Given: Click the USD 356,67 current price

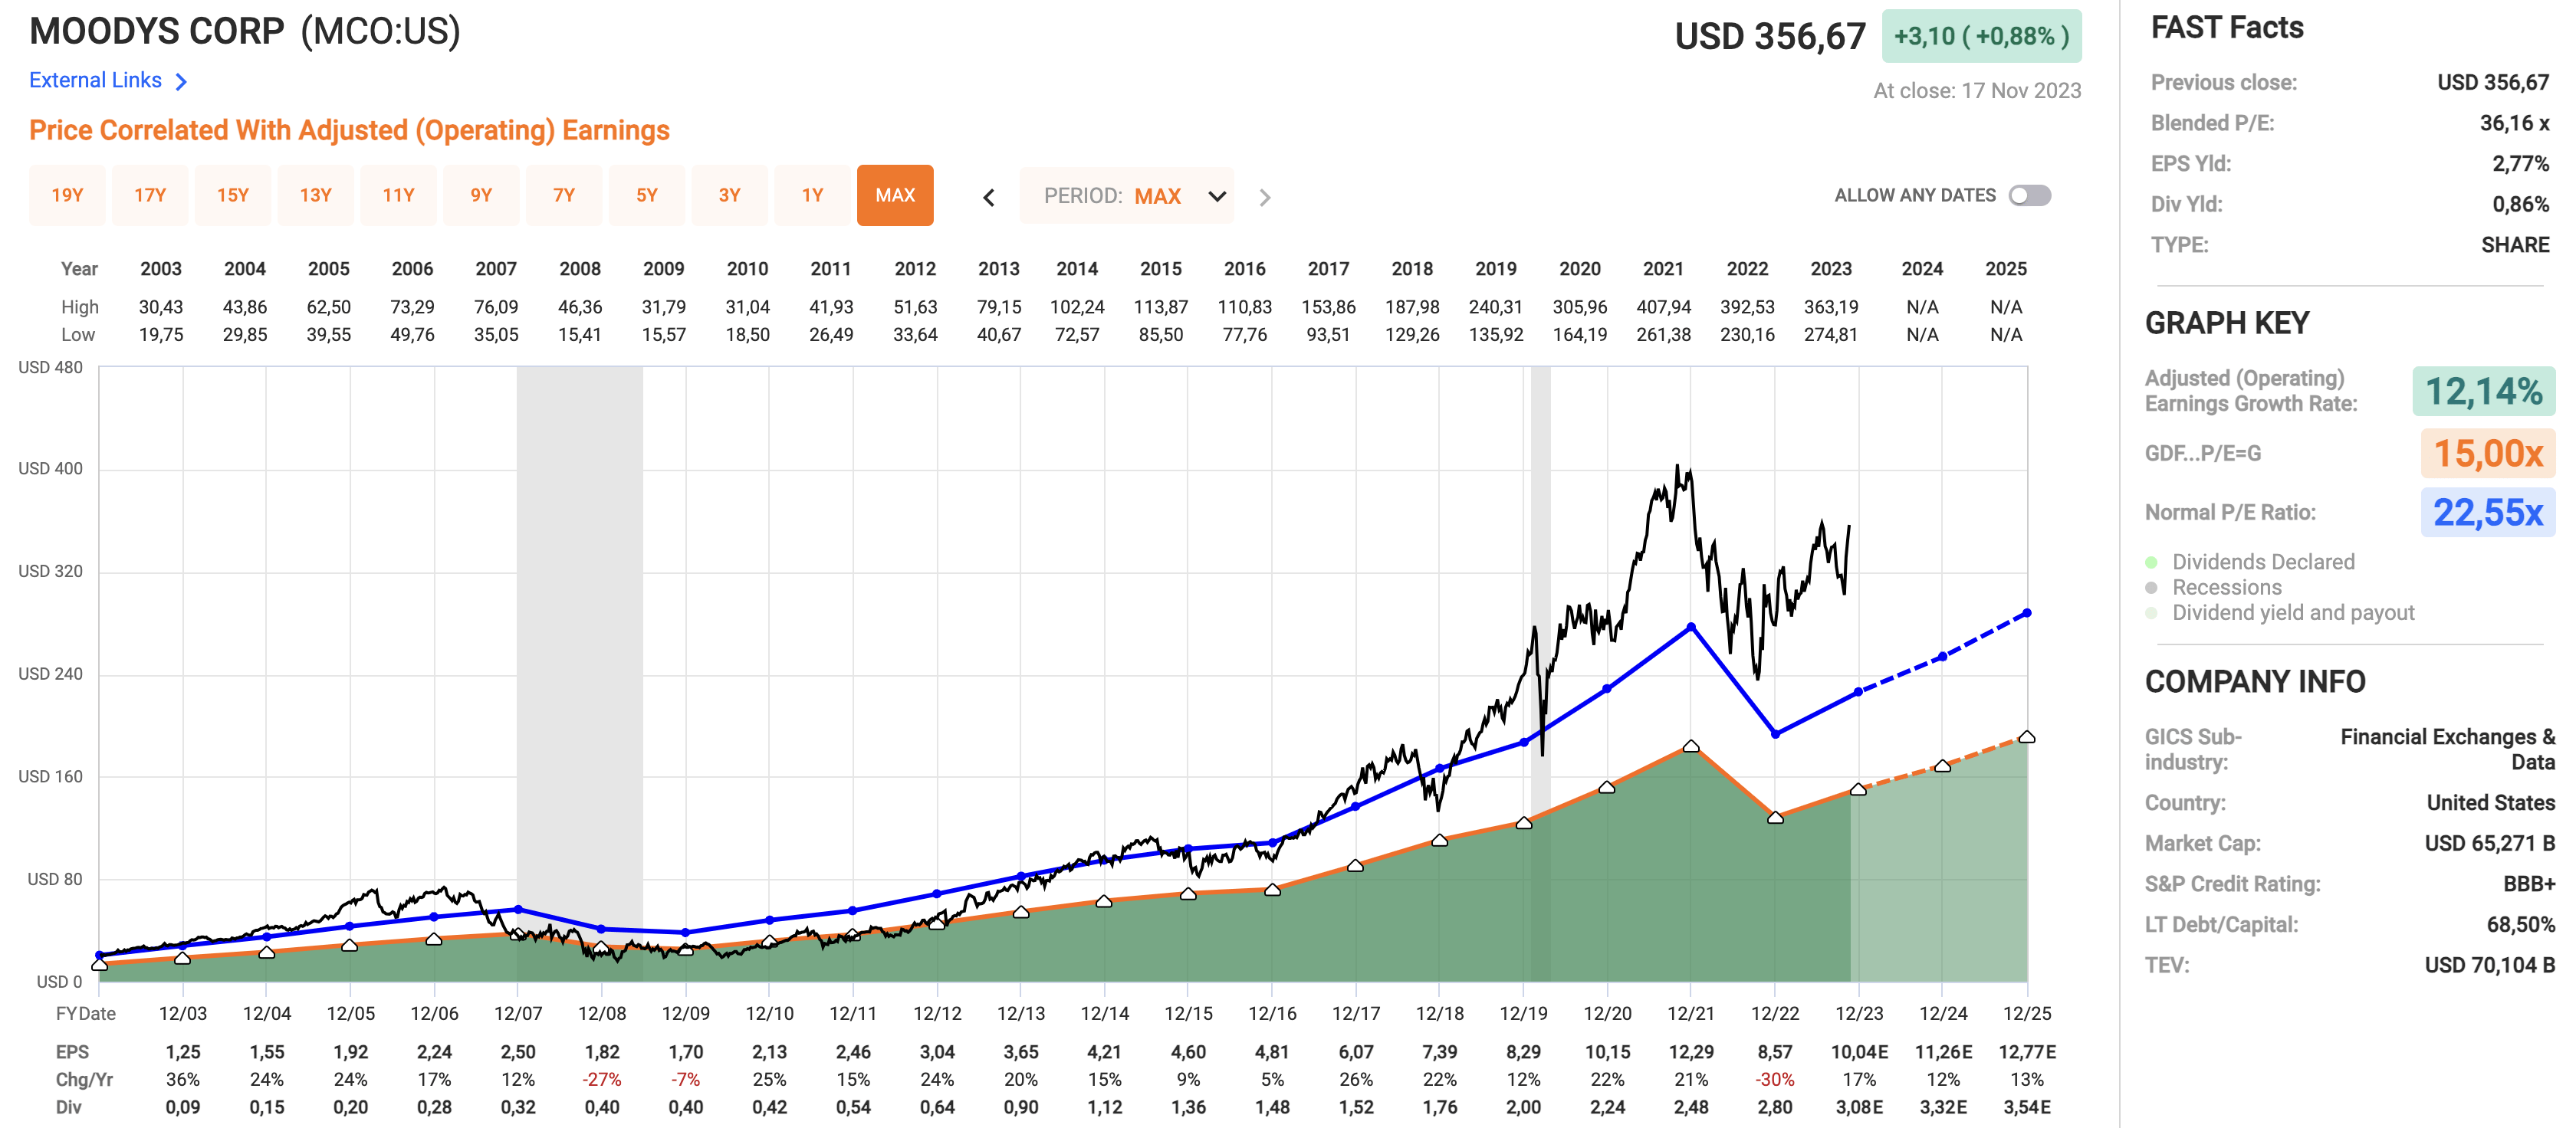Looking at the screenshot, I should pos(1770,37).
